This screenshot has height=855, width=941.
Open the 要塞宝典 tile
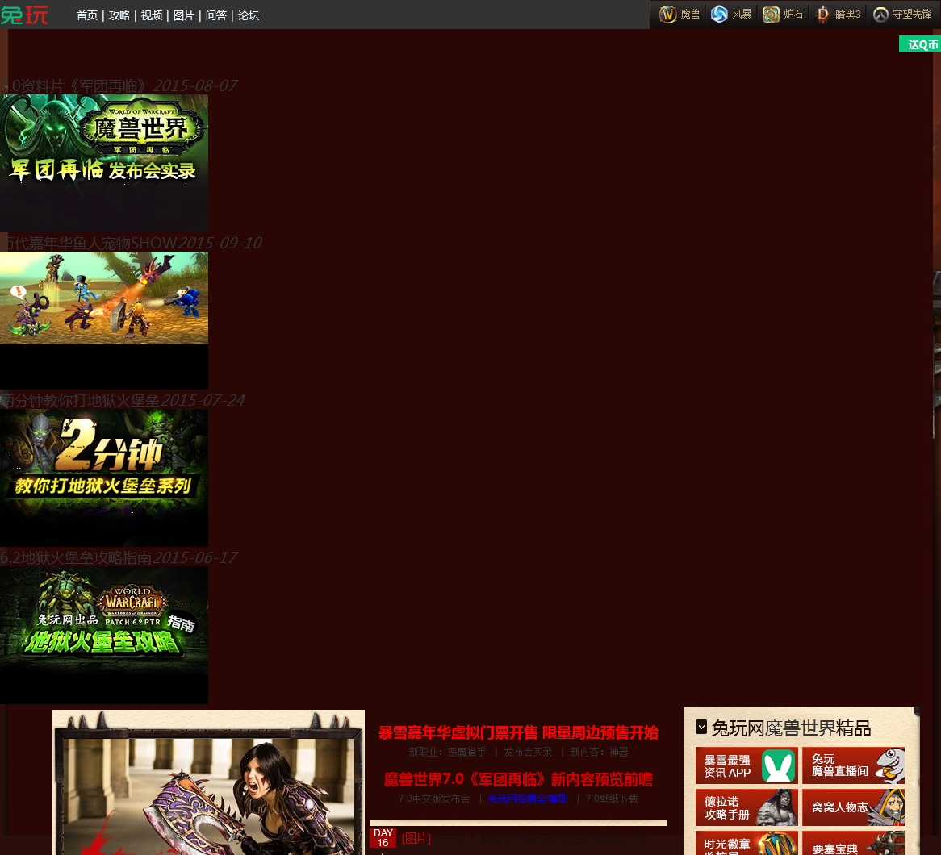[853, 843]
